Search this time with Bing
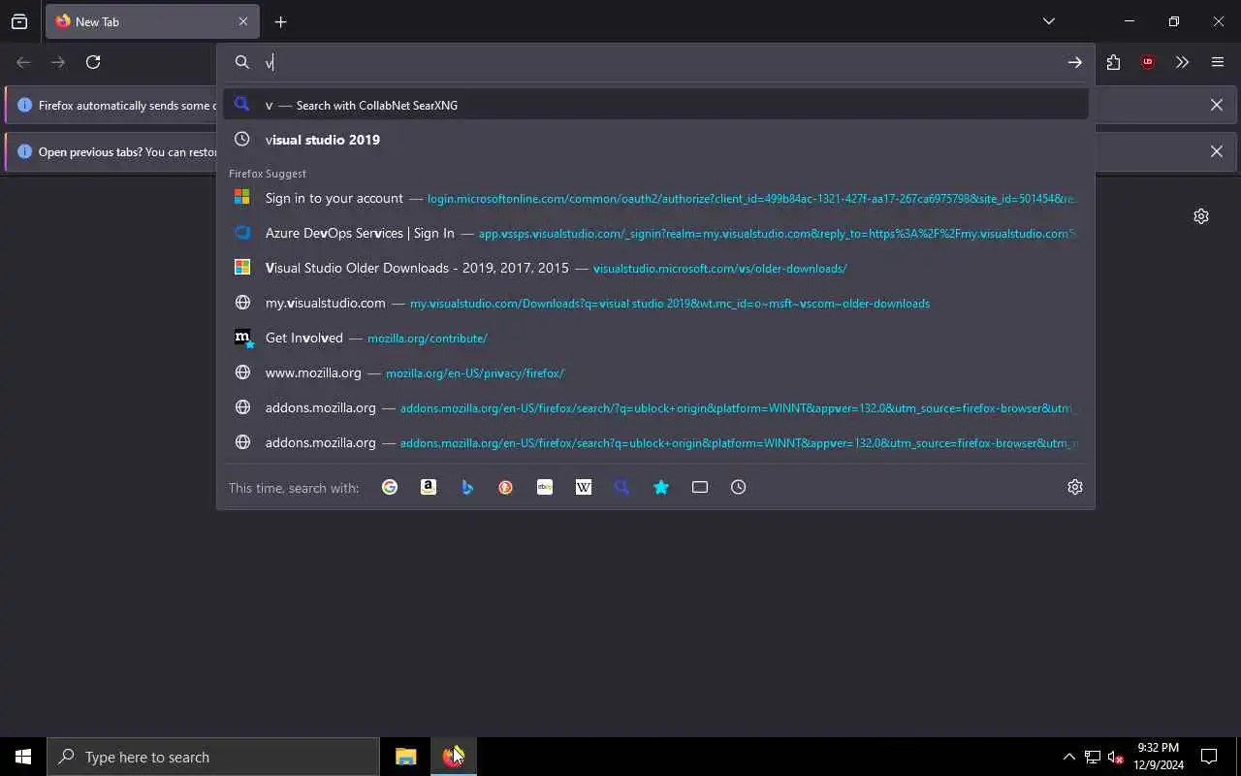Screen dimensions: 1241x776 click(467, 487)
